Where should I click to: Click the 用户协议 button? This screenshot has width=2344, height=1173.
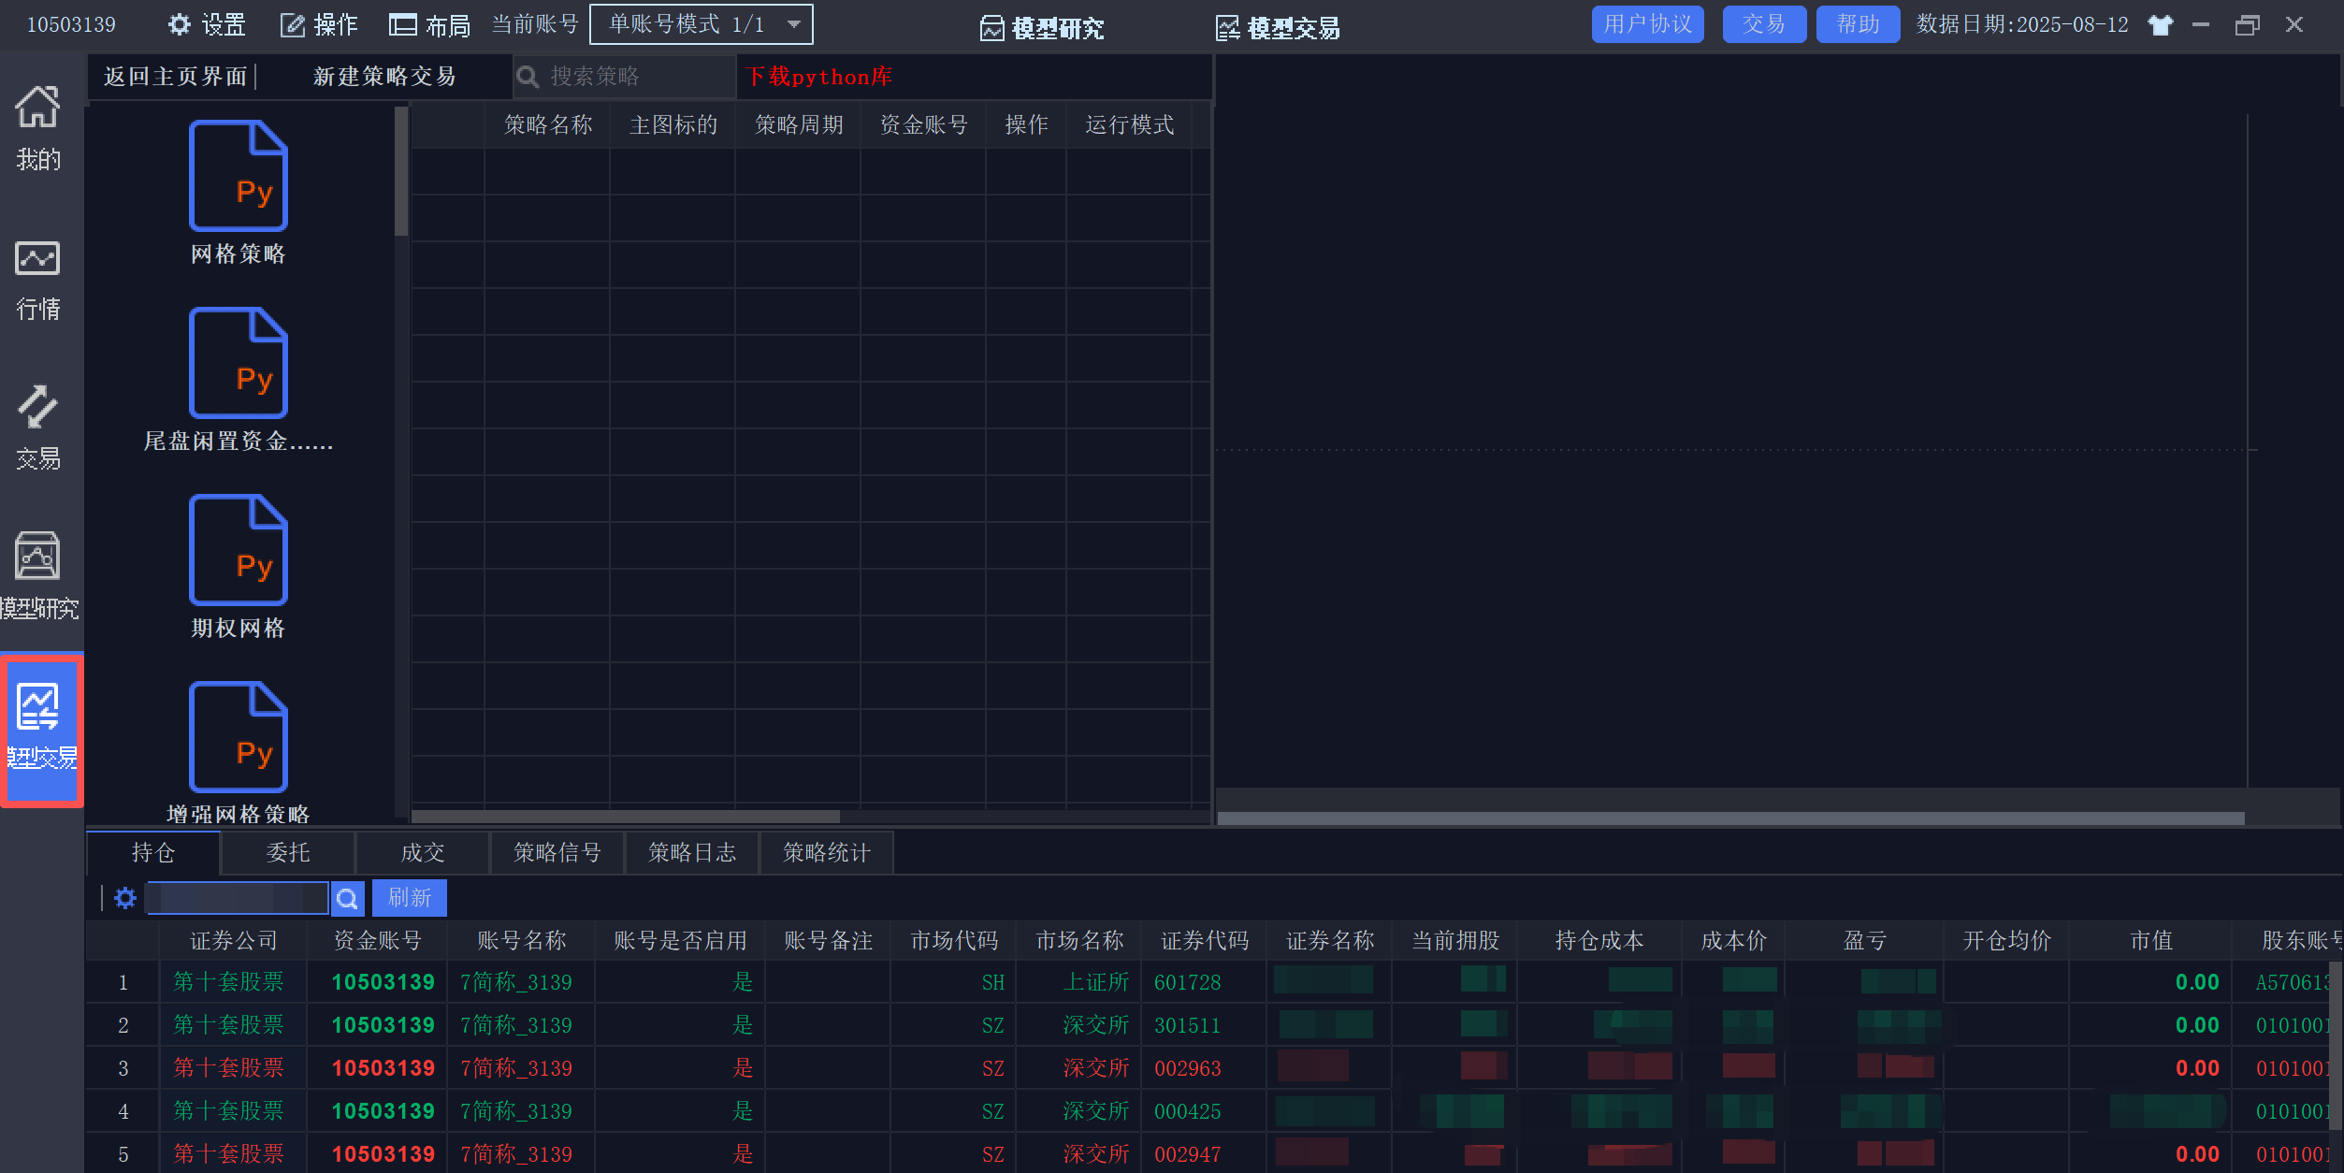(x=1647, y=24)
